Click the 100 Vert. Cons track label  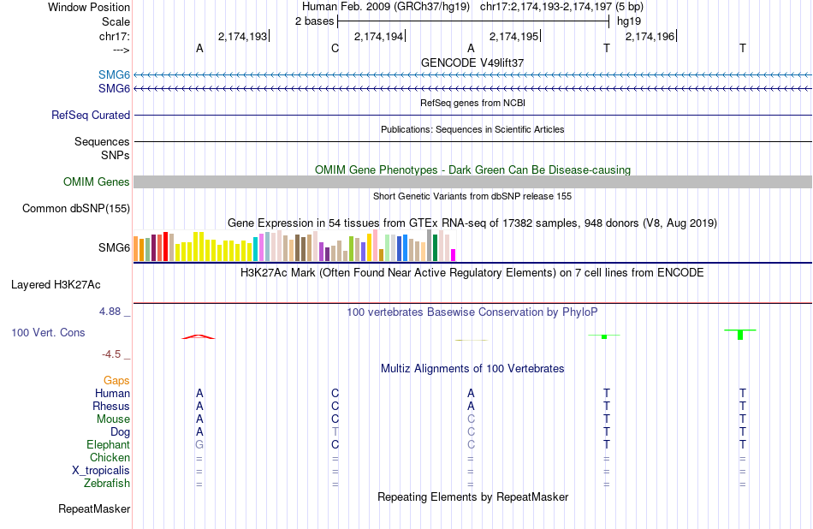(48, 332)
